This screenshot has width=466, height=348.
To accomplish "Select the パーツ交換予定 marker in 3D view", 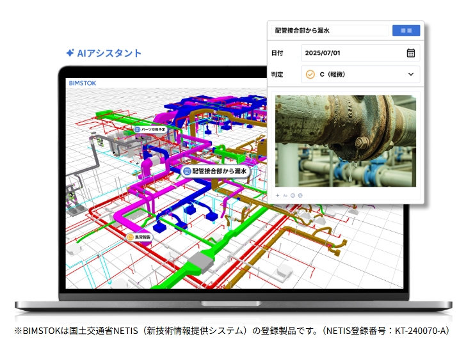I will (150, 129).
